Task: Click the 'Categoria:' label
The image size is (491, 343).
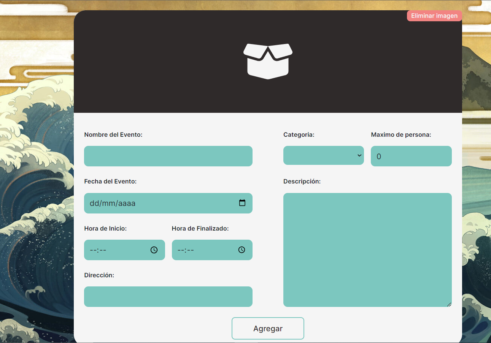Action: coord(299,134)
